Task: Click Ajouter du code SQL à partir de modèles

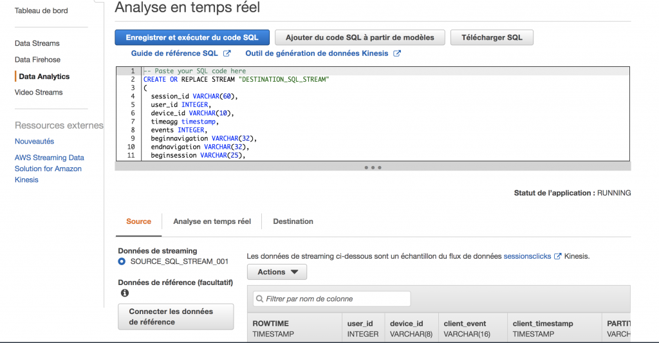Action: tap(360, 37)
